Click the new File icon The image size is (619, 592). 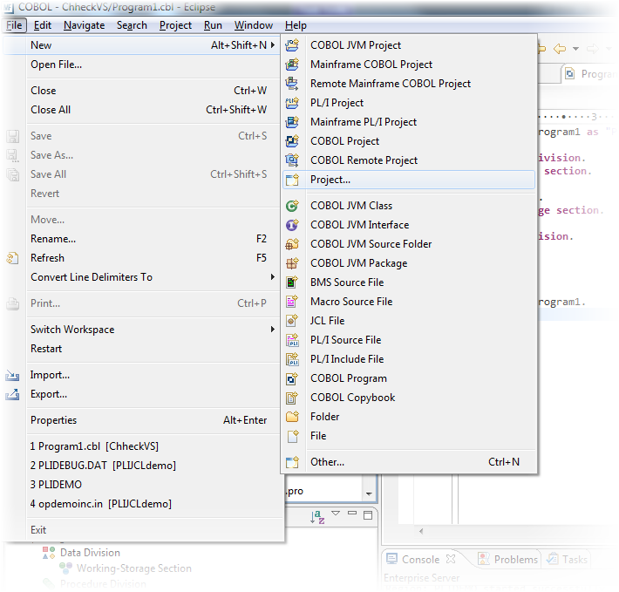(x=292, y=436)
